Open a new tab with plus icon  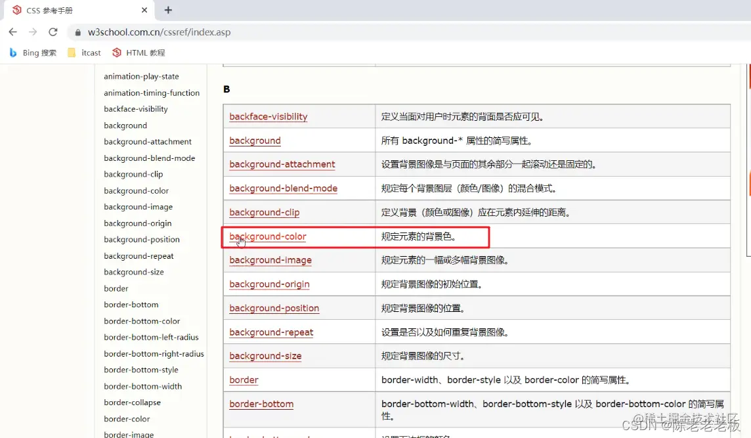[168, 10]
